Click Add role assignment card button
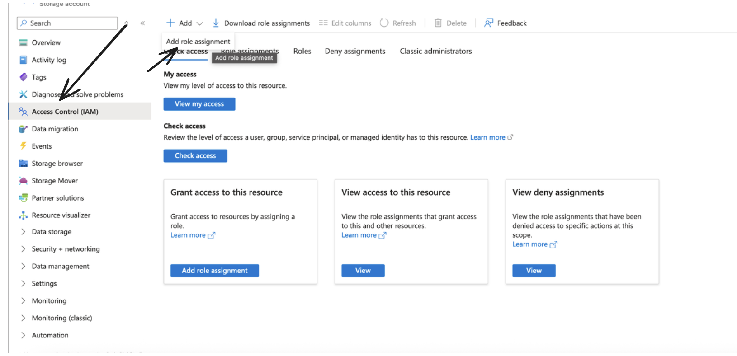 pos(214,271)
